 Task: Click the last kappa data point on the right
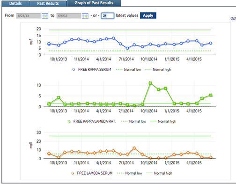click(211, 43)
